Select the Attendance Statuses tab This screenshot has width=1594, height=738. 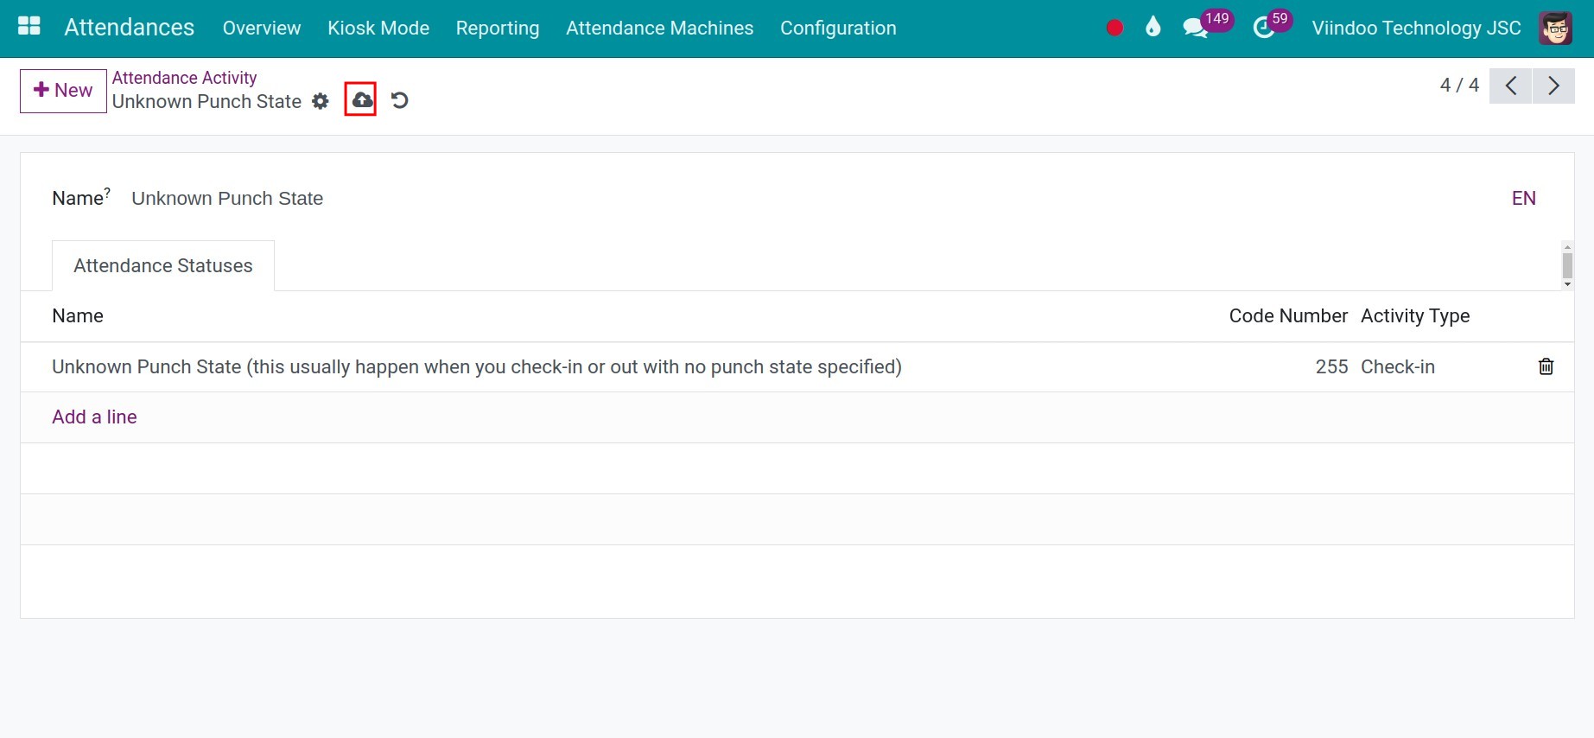coord(163,265)
